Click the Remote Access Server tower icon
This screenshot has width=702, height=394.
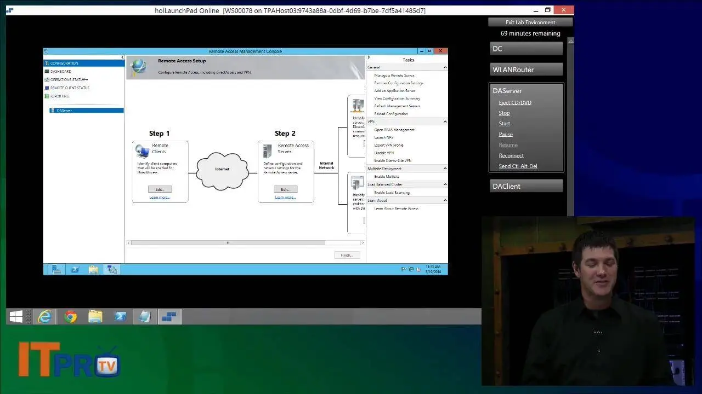268,151
